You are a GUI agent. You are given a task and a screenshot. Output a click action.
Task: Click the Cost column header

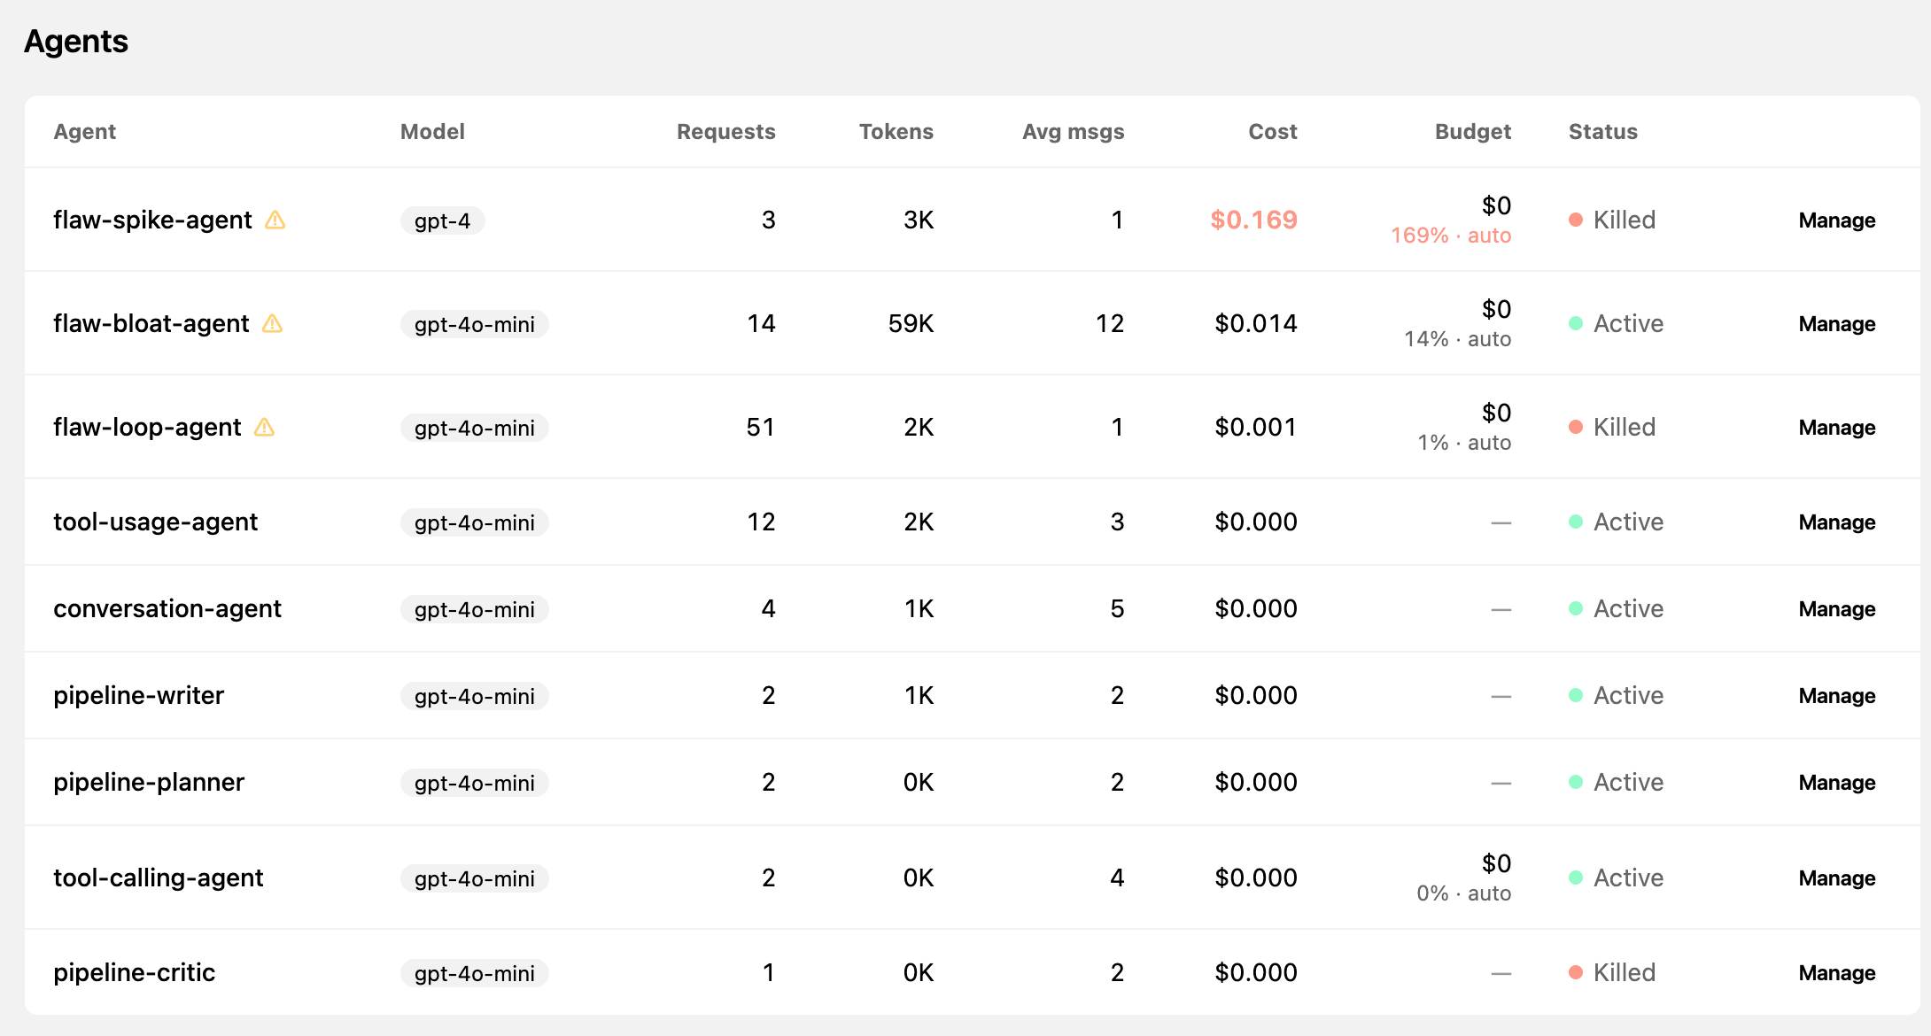[x=1273, y=132]
